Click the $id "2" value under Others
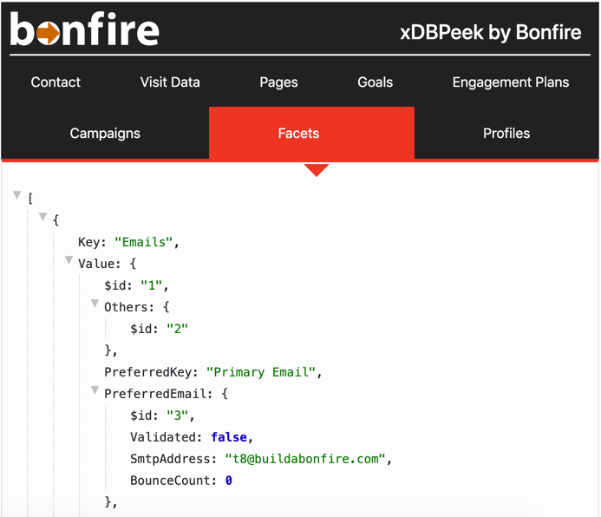The height and width of the screenshot is (517, 601). click(x=178, y=329)
